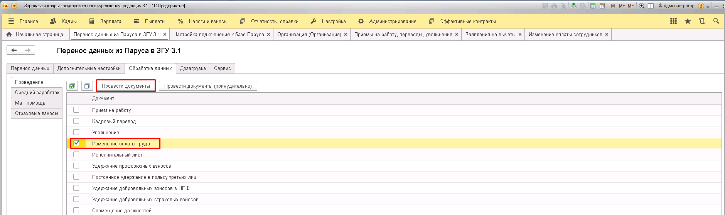Open the functions menu grid icon
Viewport: 725px width, 215px height.
(673, 22)
